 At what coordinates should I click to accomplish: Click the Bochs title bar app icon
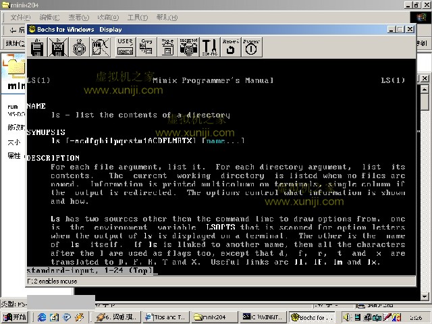[x=32, y=29]
